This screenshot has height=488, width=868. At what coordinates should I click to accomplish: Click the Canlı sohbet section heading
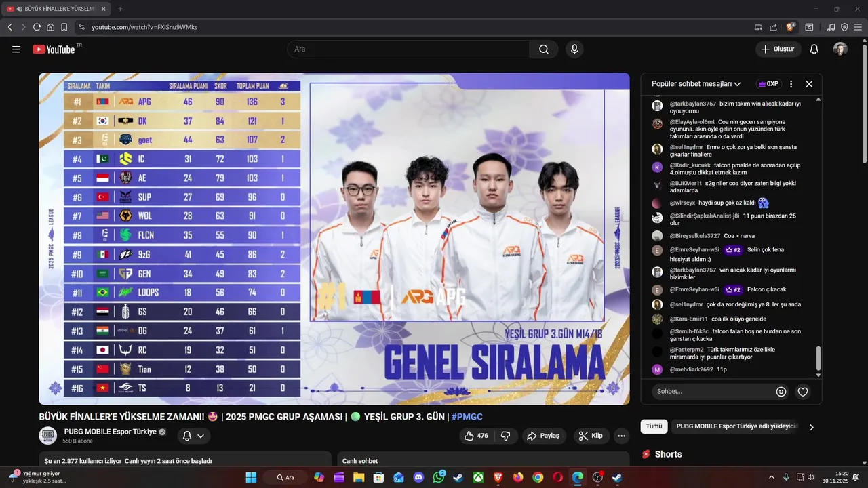point(360,461)
